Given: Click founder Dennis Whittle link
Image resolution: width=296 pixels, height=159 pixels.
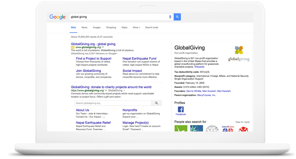Looking at the screenshot, I should click(194, 91).
